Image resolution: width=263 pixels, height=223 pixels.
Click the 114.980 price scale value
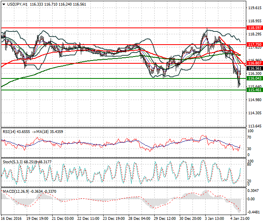(x=255, y=100)
